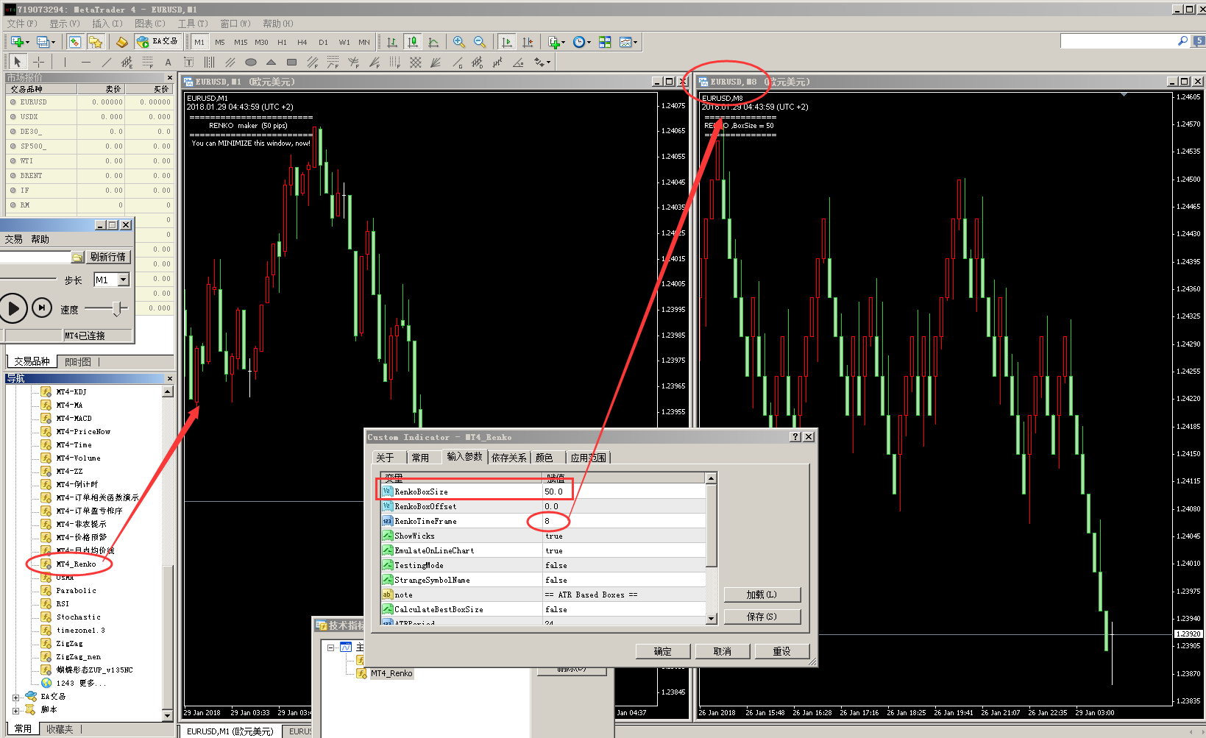Viewport: 1206px width, 738px height.
Task: Open the 交易 menu in replay tool
Action: (x=13, y=239)
